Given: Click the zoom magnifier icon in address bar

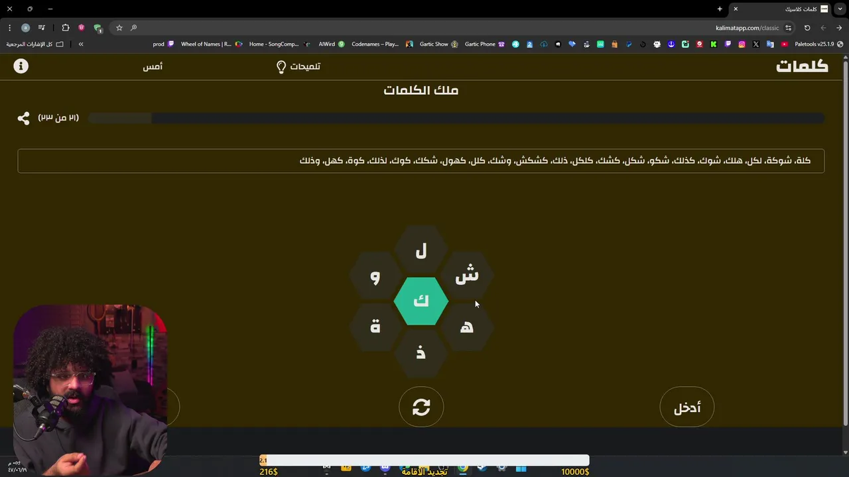Looking at the screenshot, I should click(x=134, y=28).
